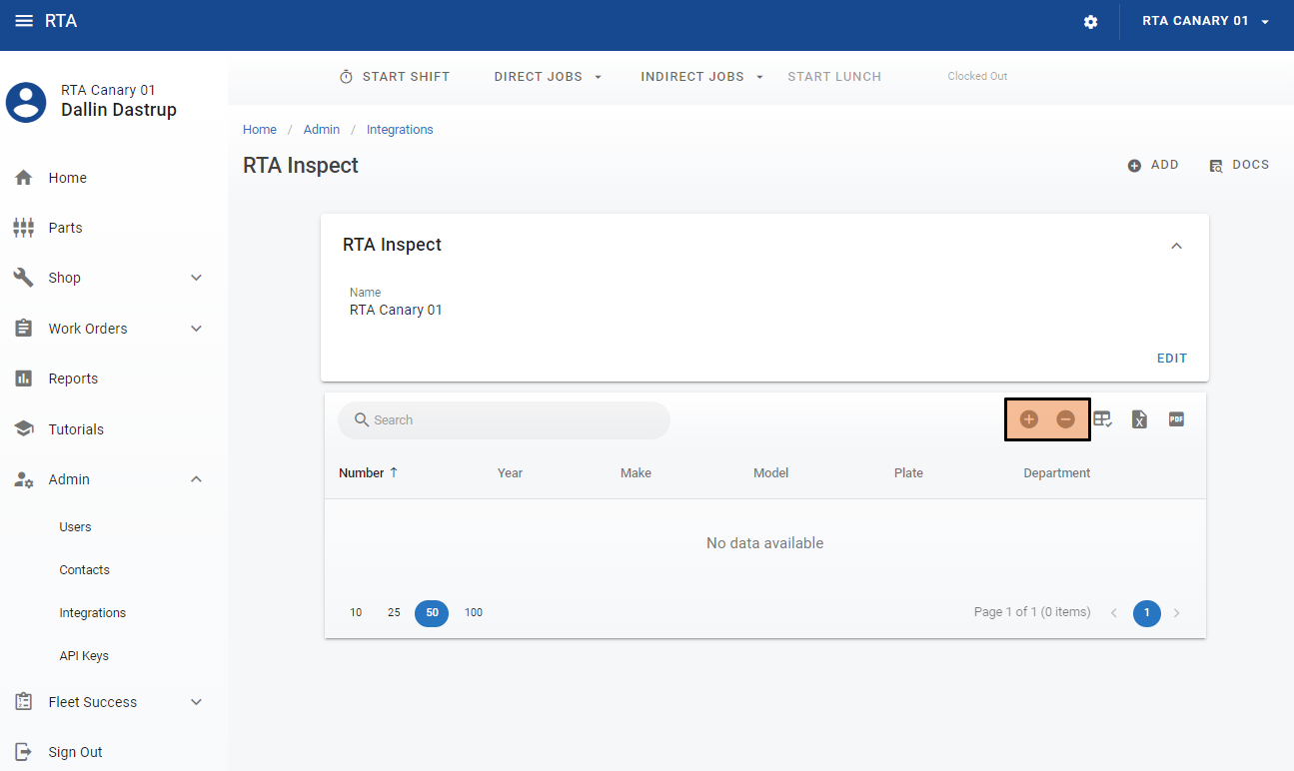The image size is (1294, 771).
Task: Click the user profile avatar icon
Action: tap(26, 102)
